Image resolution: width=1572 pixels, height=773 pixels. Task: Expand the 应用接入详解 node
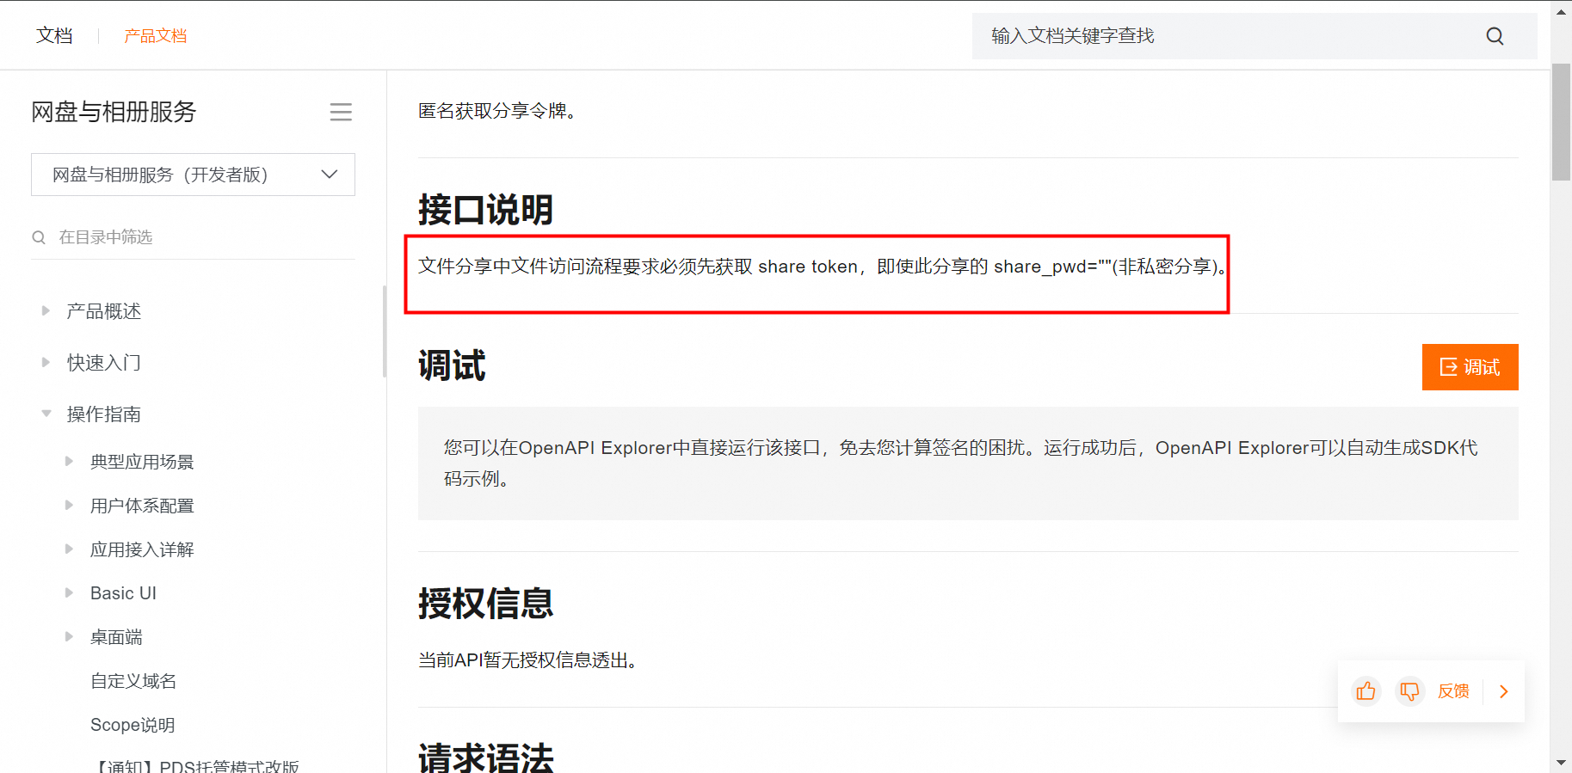click(69, 549)
